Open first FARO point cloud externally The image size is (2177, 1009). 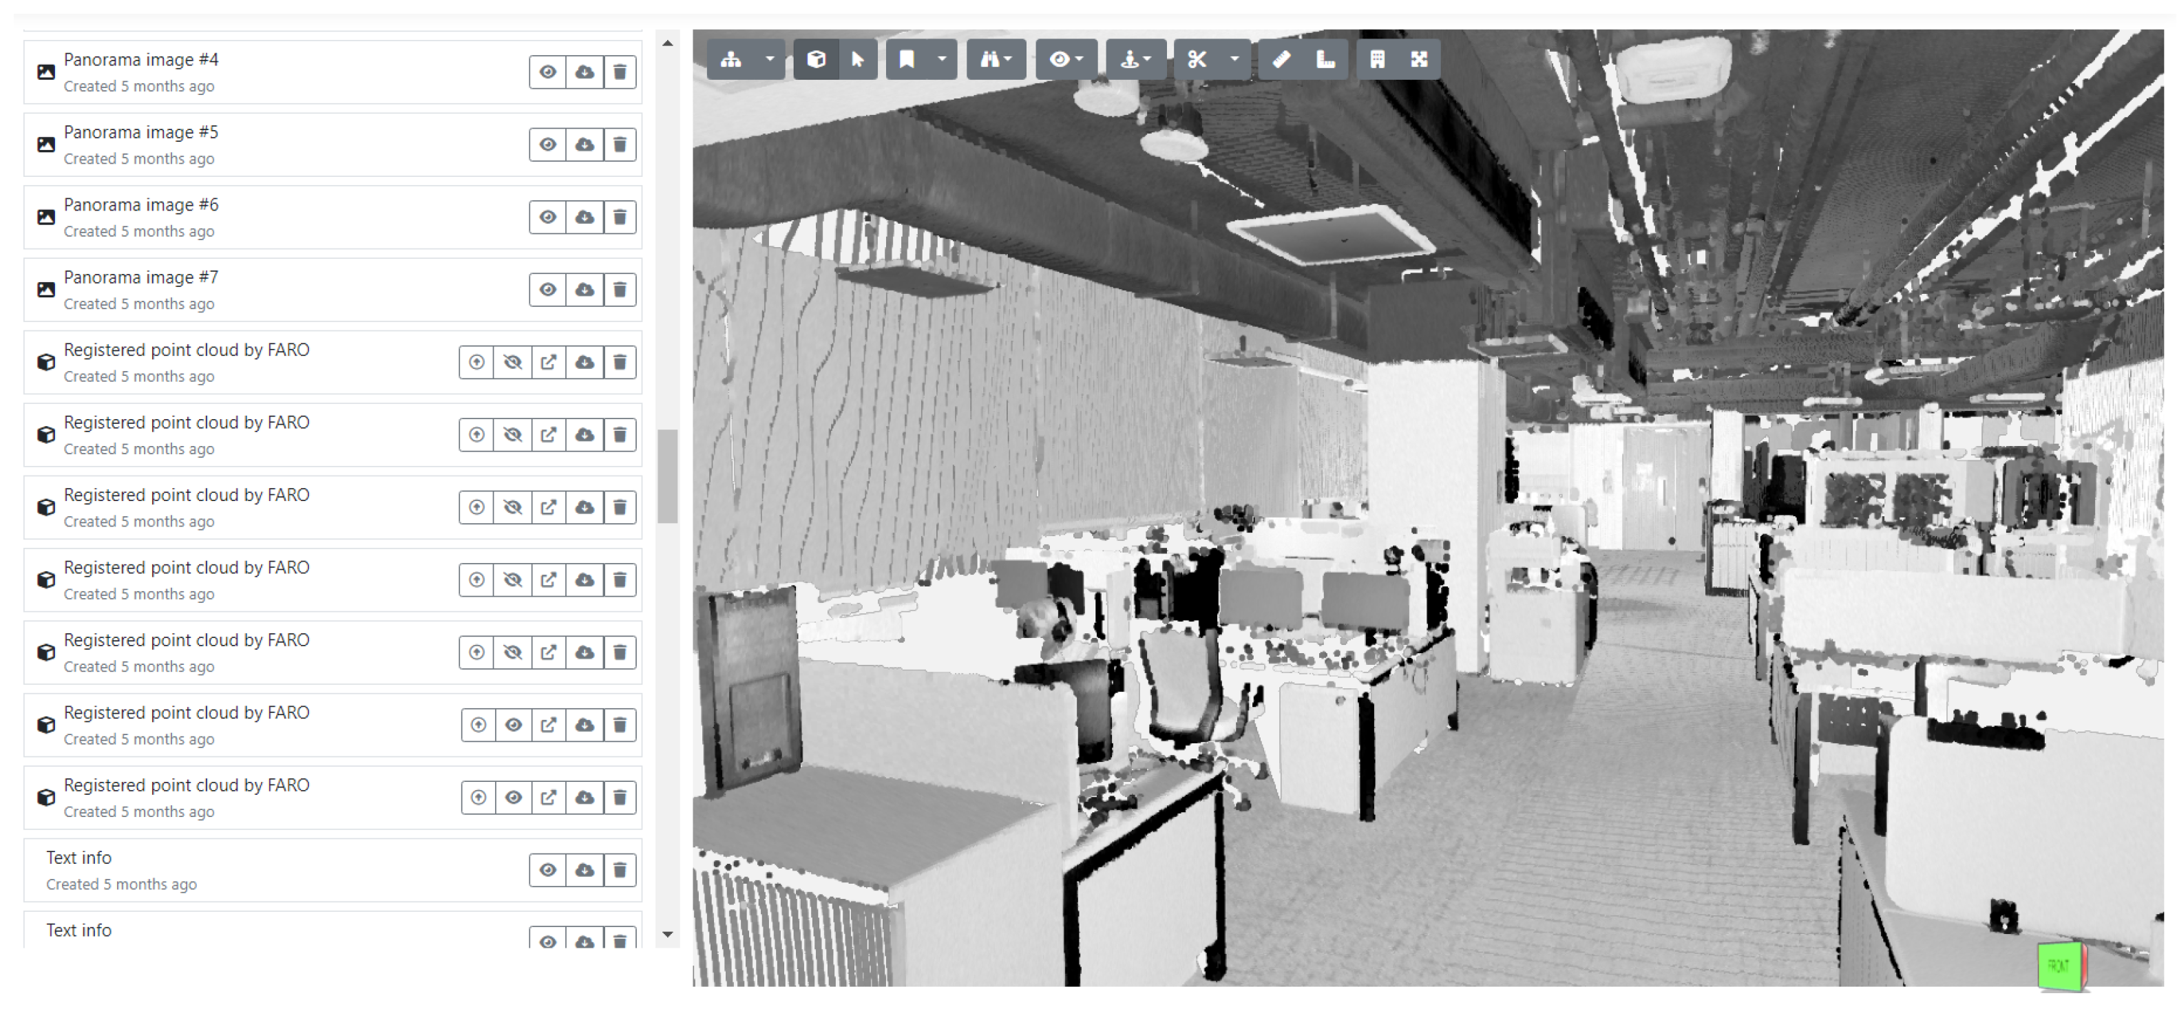pos(549,363)
